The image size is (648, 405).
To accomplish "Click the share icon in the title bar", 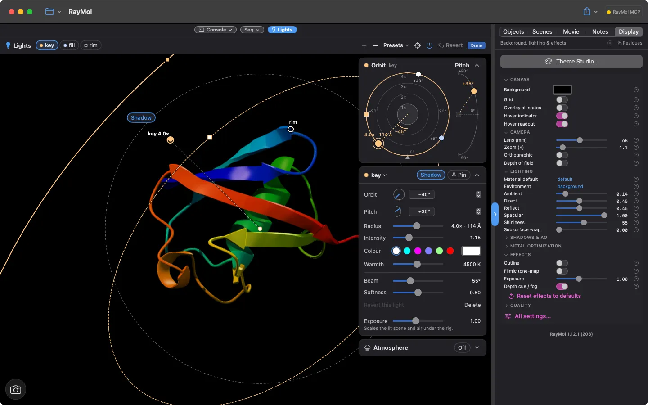I will [587, 12].
